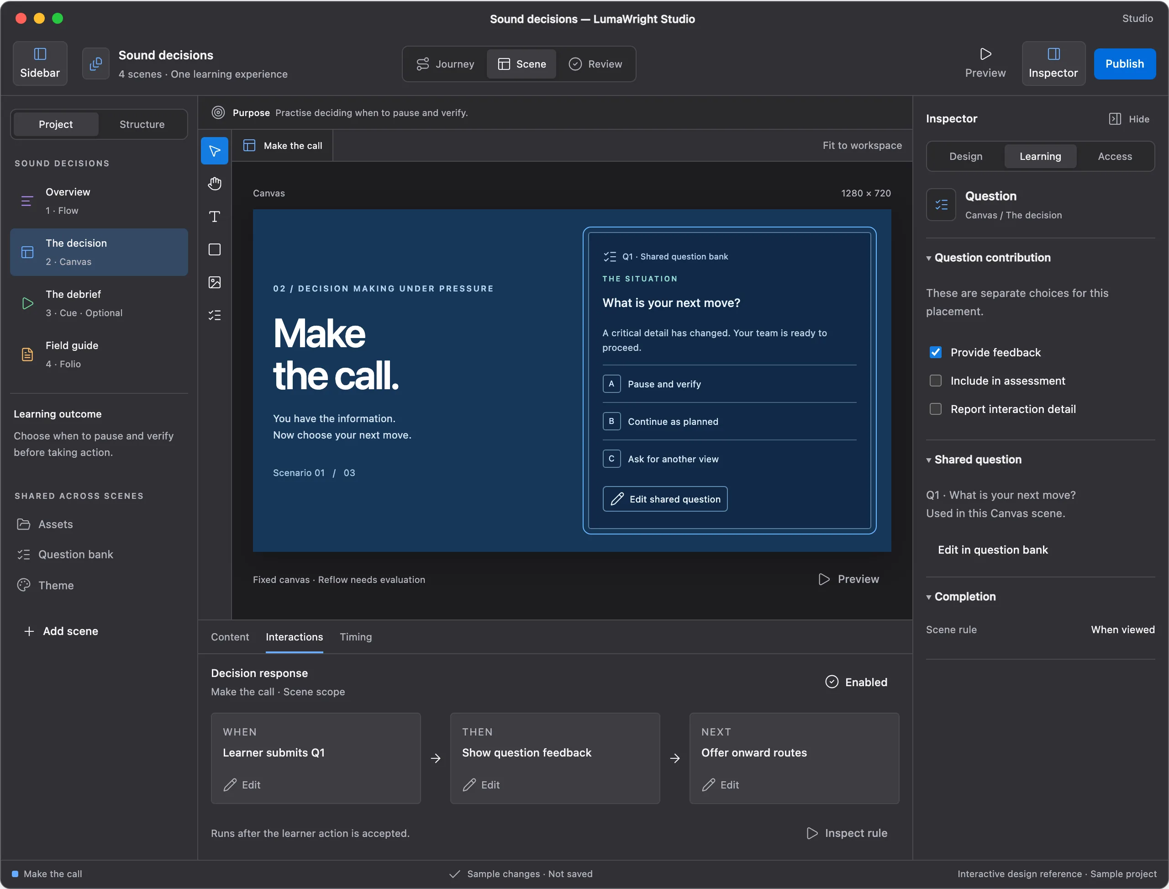Open the Structure tab in sidebar
Screen dimensions: 1169x889
[x=142, y=124]
